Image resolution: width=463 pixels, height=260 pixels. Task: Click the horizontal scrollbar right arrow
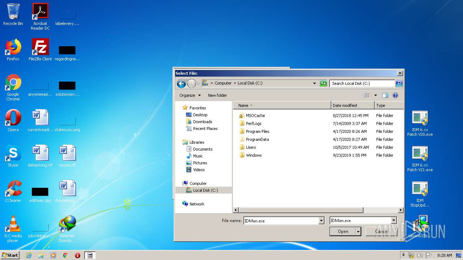point(400,210)
